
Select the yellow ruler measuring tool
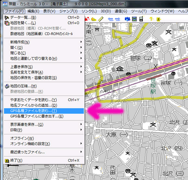click(101, 19)
